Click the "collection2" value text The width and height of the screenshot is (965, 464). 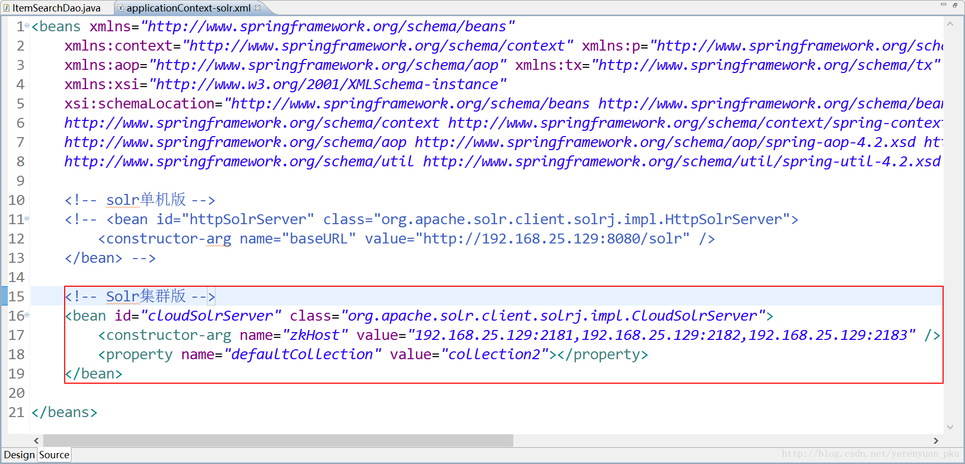coord(494,355)
